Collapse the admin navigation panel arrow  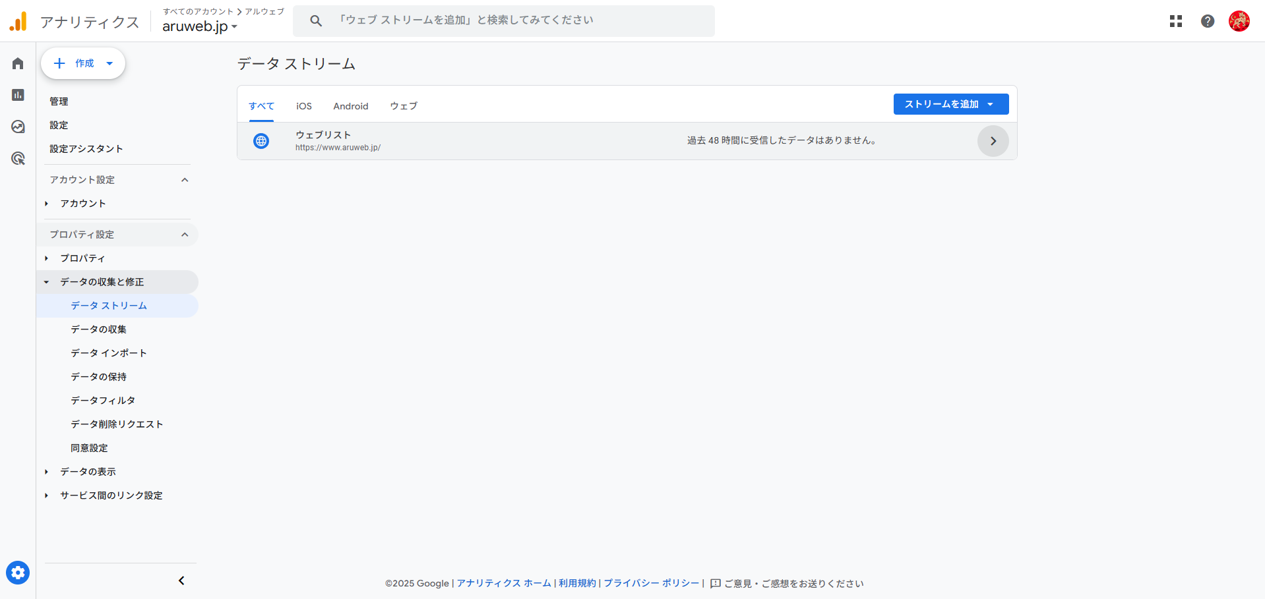click(181, 581)
